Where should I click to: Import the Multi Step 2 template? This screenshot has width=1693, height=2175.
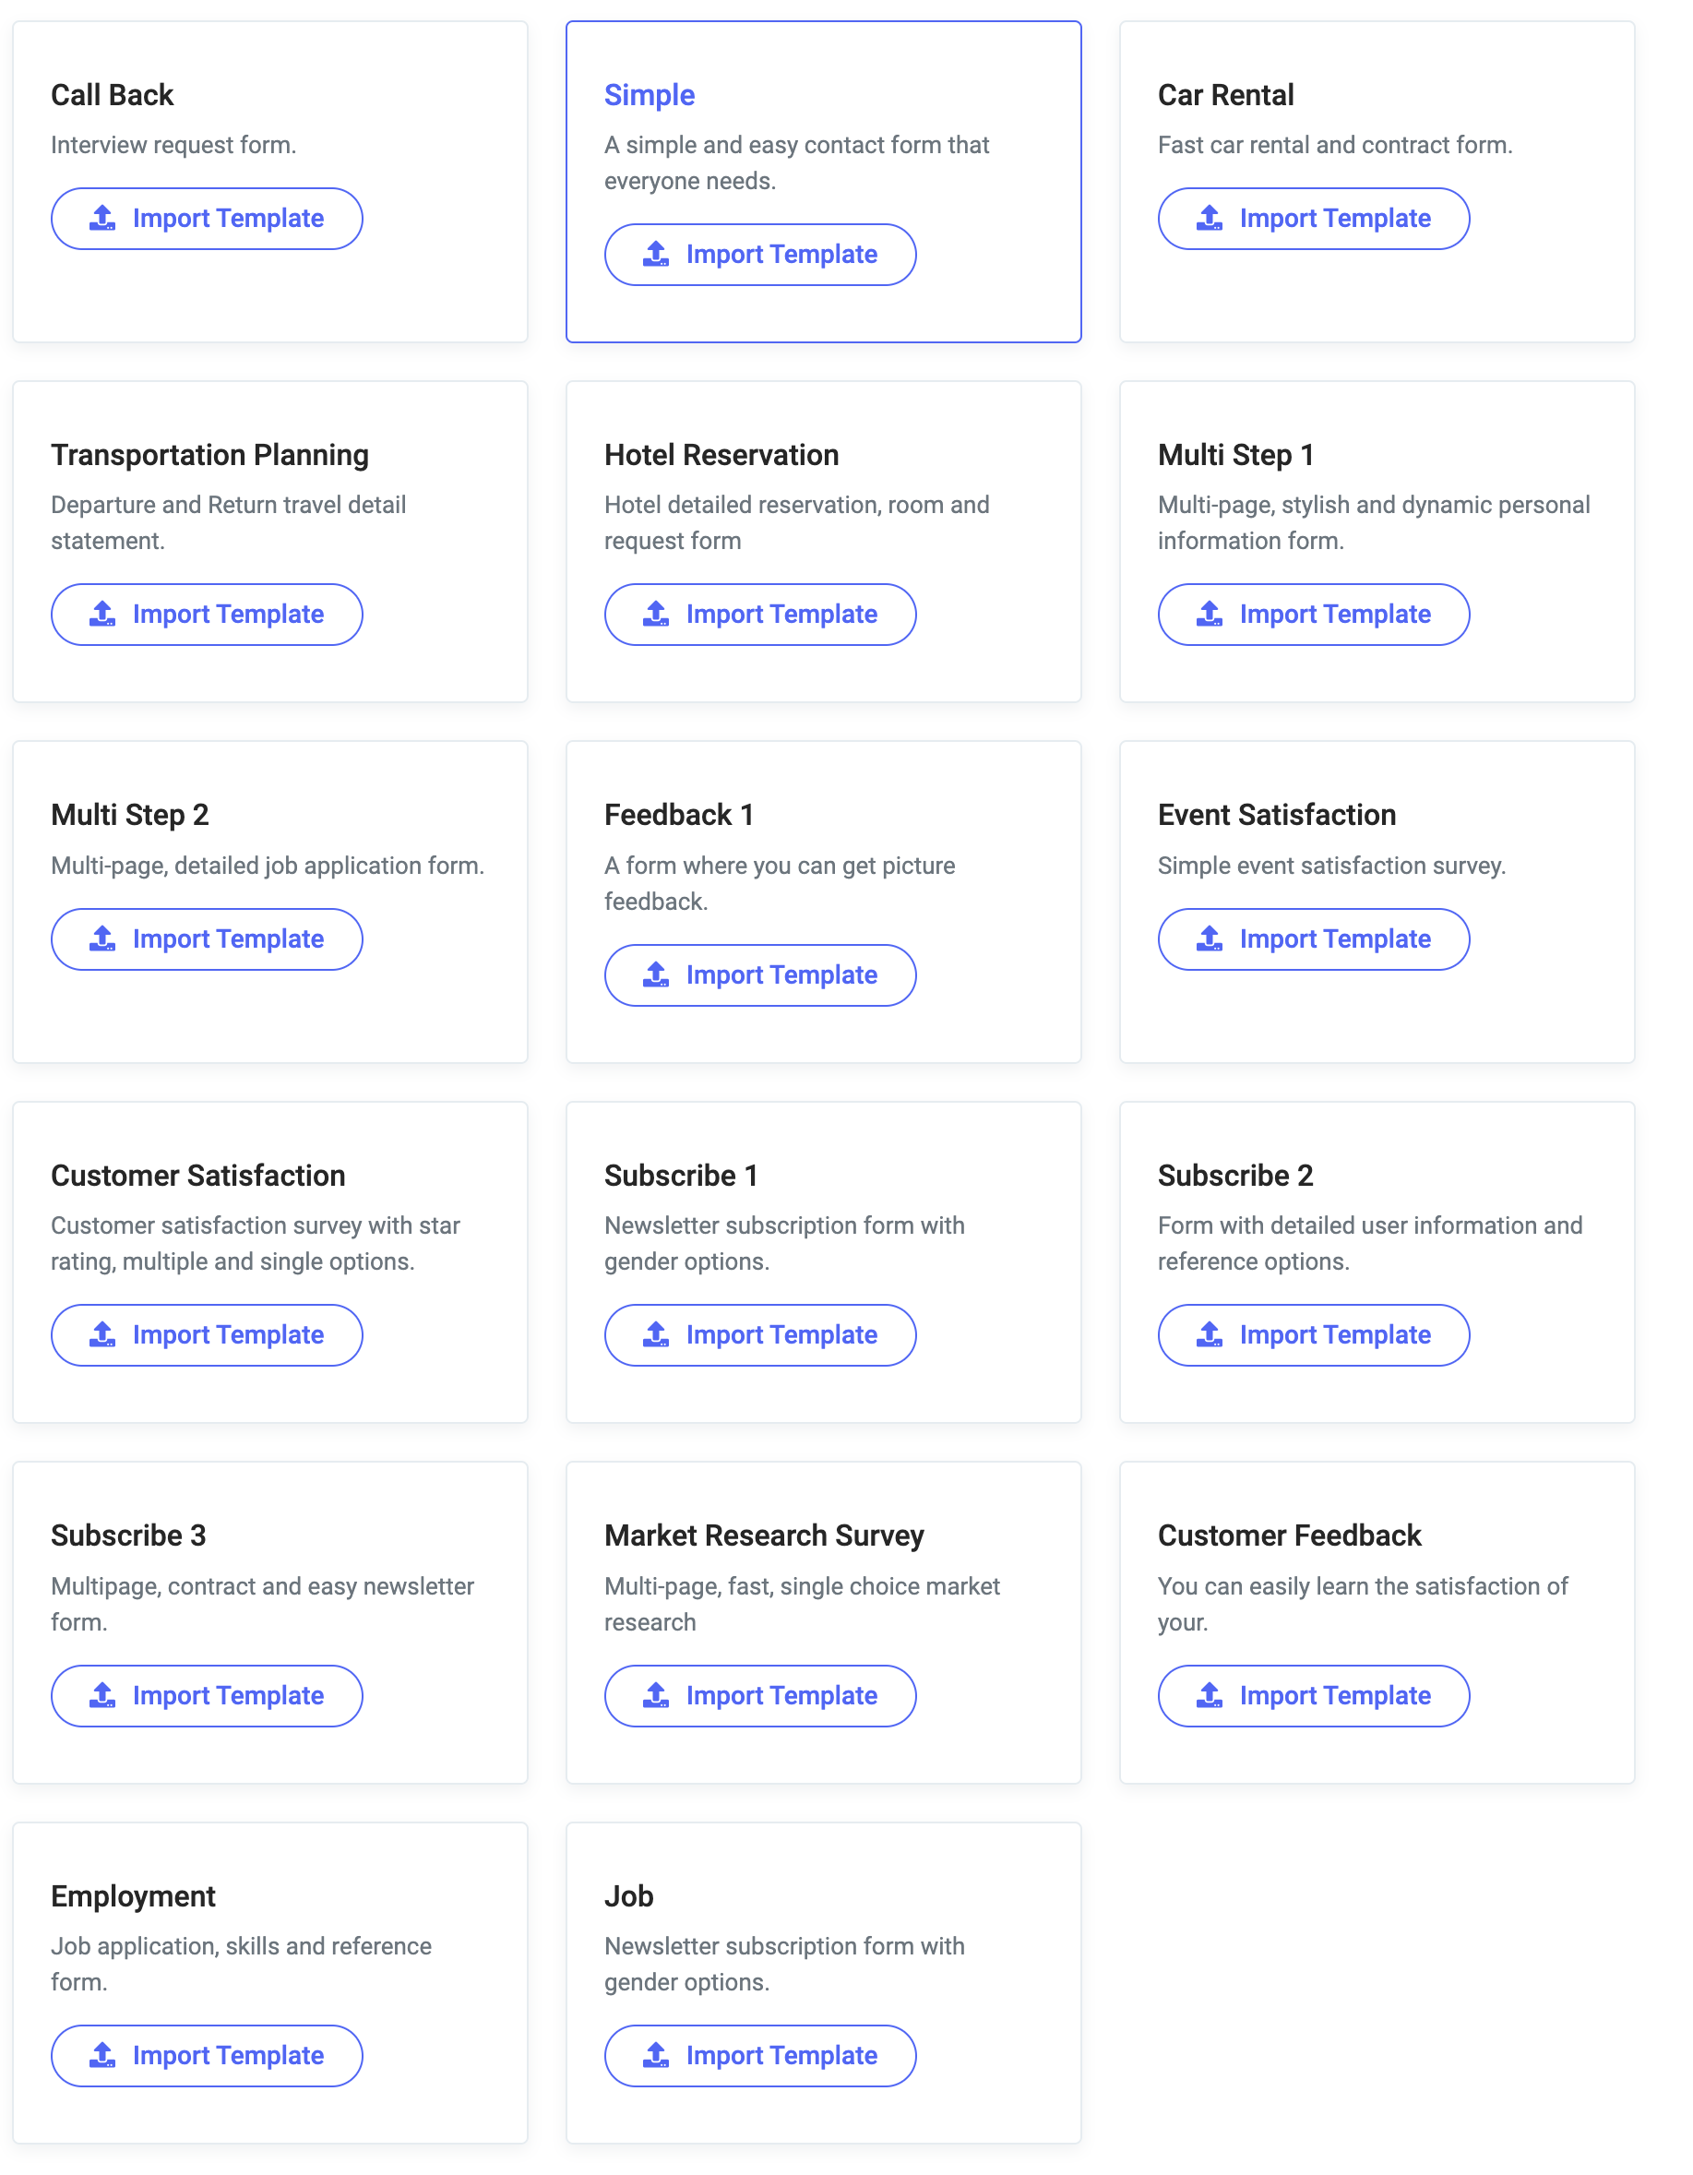(x=208, y=939)
